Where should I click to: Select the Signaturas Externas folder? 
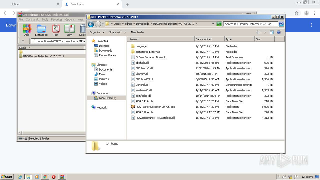(148, 52)
